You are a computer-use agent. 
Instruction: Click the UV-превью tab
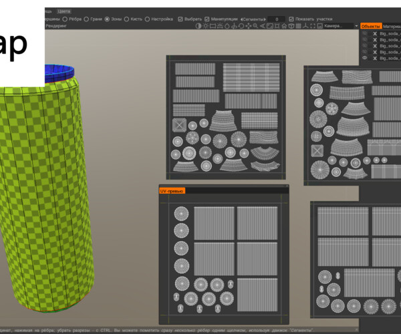coord(172,191)
